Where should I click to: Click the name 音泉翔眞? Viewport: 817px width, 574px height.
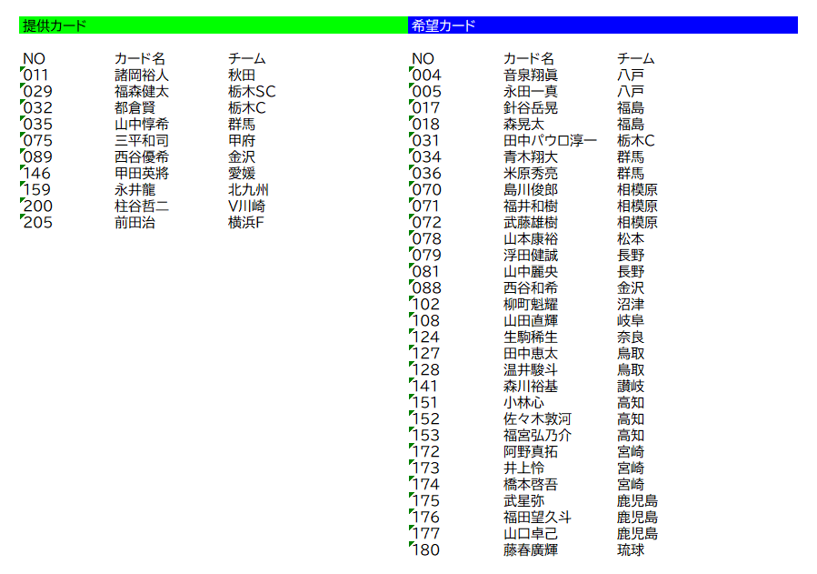(x=531, y=76)
